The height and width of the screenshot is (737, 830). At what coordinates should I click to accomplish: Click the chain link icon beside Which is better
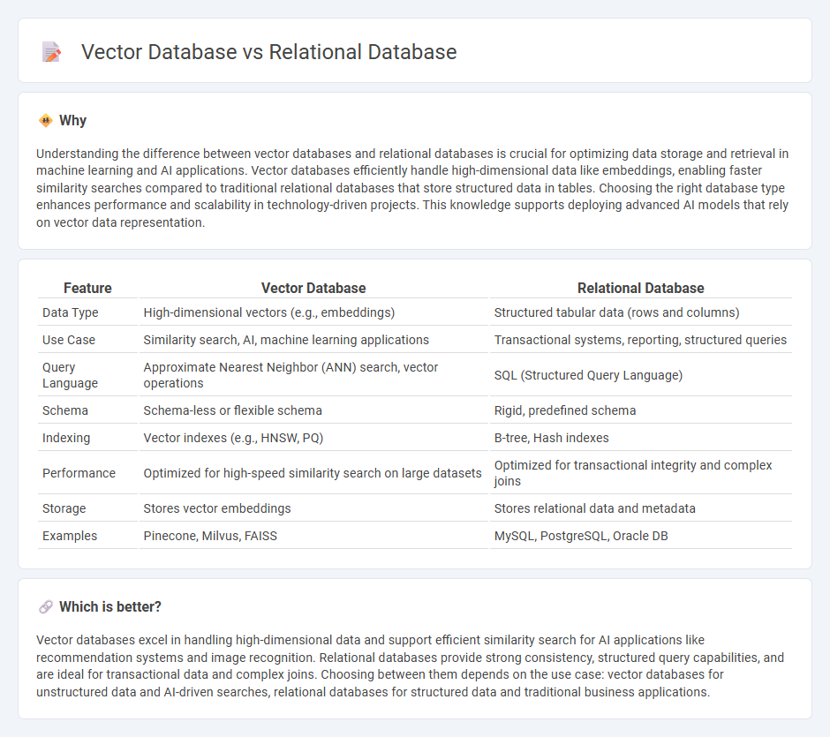(46, 607)
